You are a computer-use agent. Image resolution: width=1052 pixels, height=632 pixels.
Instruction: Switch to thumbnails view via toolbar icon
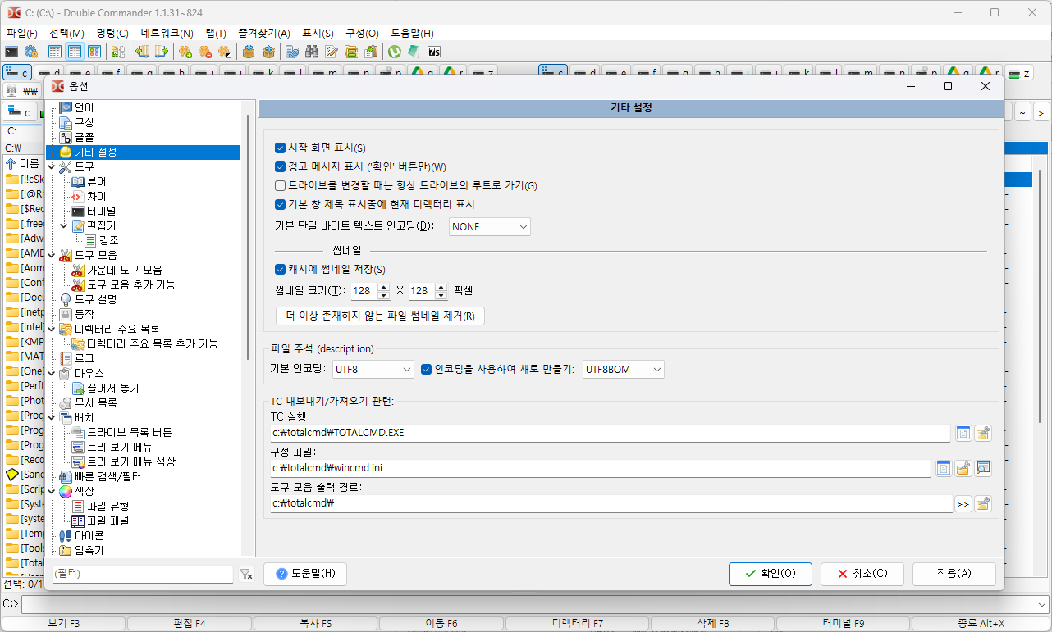(94, 52)
